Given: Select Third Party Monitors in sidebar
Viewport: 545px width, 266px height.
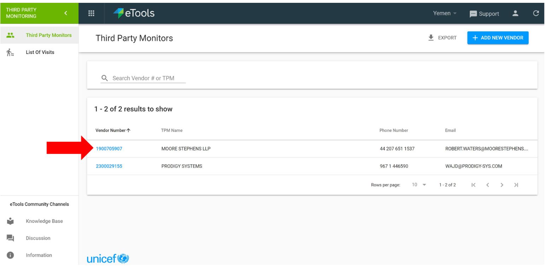Looking at the screenshot, I should coord(39,35).
